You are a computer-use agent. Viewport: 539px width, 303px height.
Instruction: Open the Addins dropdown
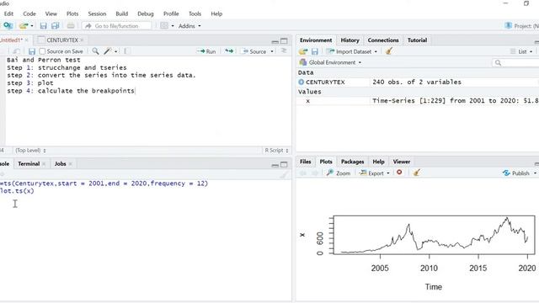[x=189, y=26]
